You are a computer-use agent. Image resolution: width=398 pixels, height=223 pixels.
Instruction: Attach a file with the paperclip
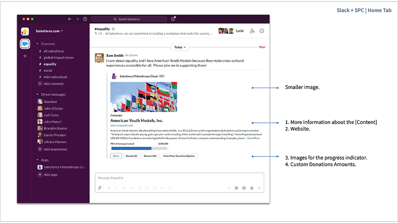(251, 188)
